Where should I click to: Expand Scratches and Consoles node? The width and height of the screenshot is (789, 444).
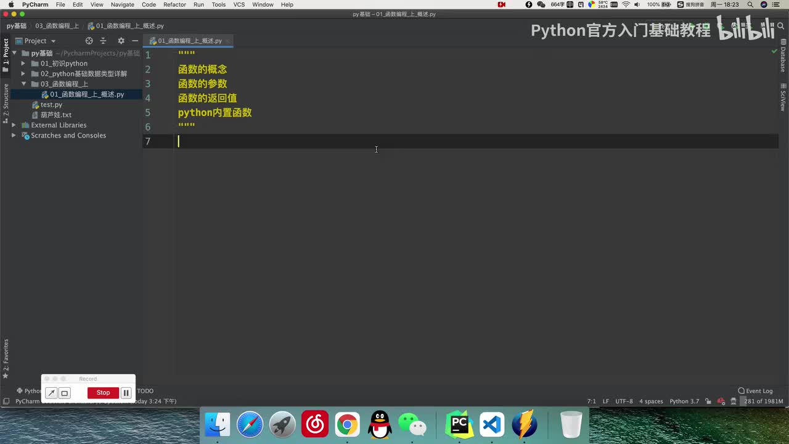pos(14,136)
